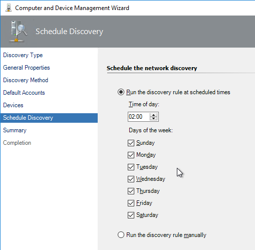The height and width of the screenshot is (250, 255).
Task: Open the Default Accounts step
Action: coord(24,93)
